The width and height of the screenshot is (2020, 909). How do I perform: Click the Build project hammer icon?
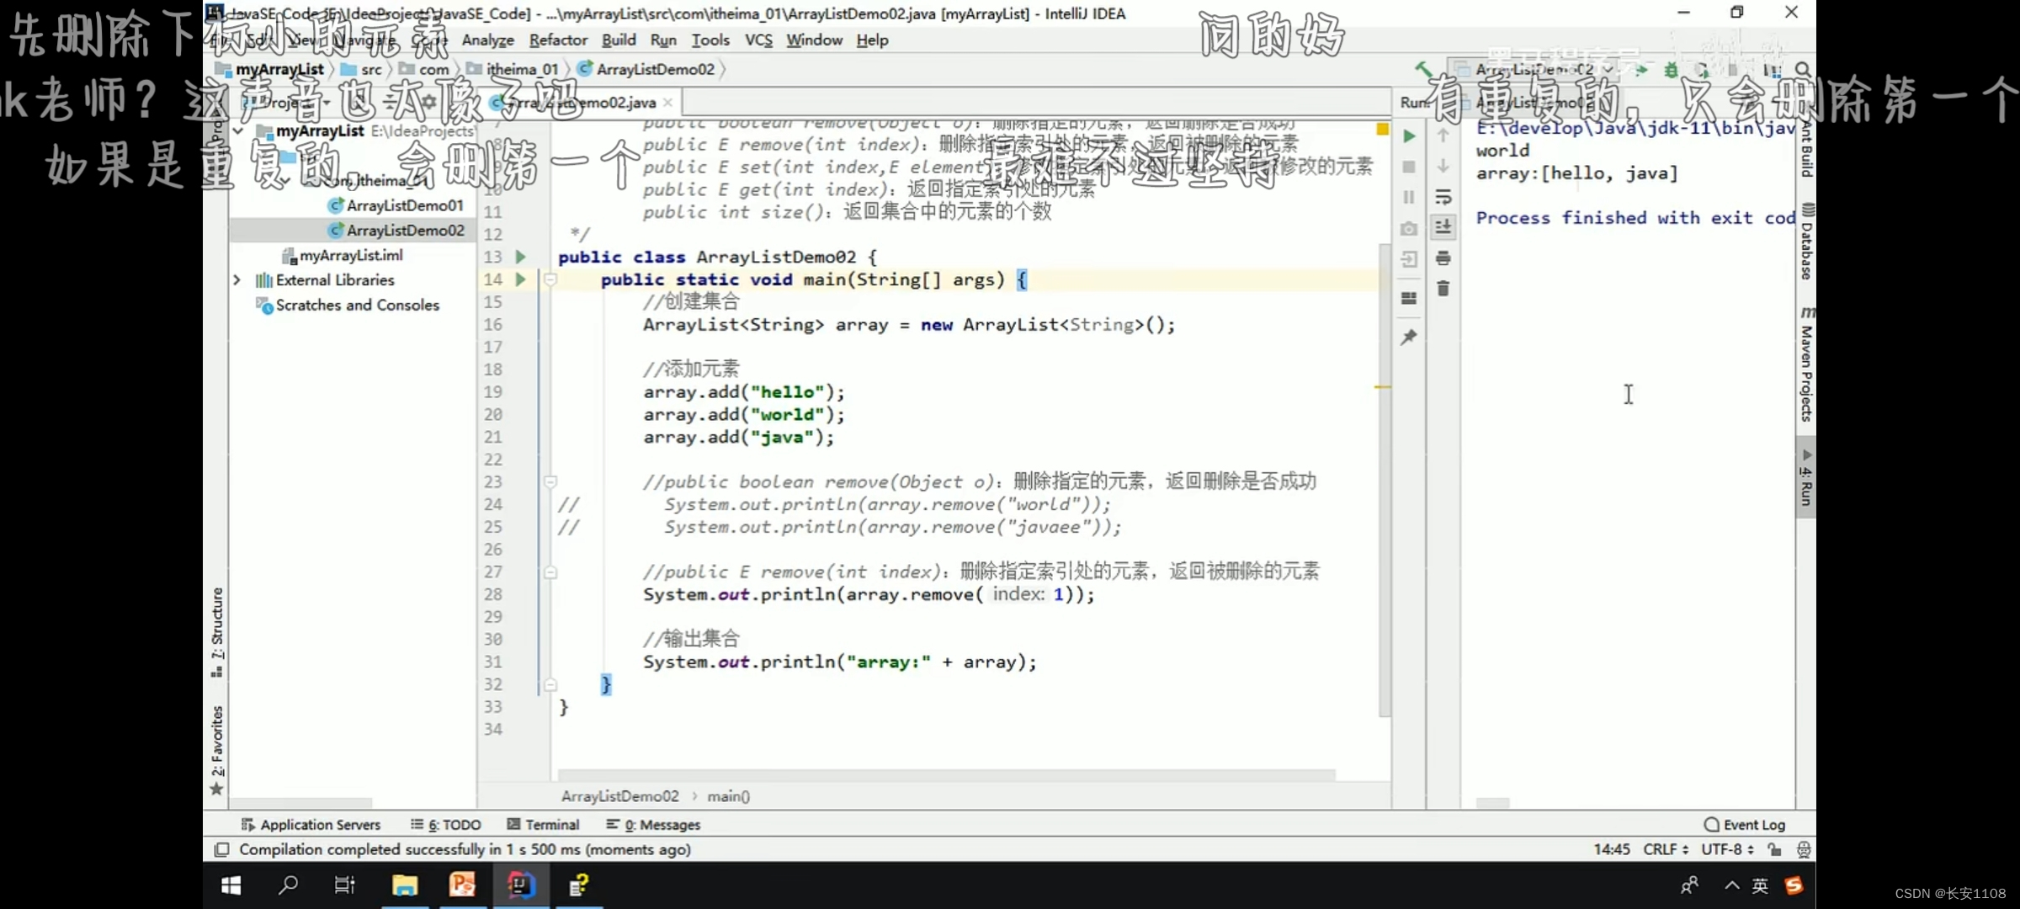point(1423,69)
